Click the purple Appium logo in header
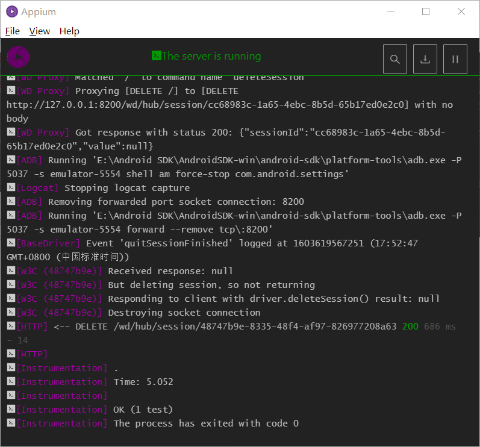The height and width of the screenshot is (447, 480). (18, 57)
